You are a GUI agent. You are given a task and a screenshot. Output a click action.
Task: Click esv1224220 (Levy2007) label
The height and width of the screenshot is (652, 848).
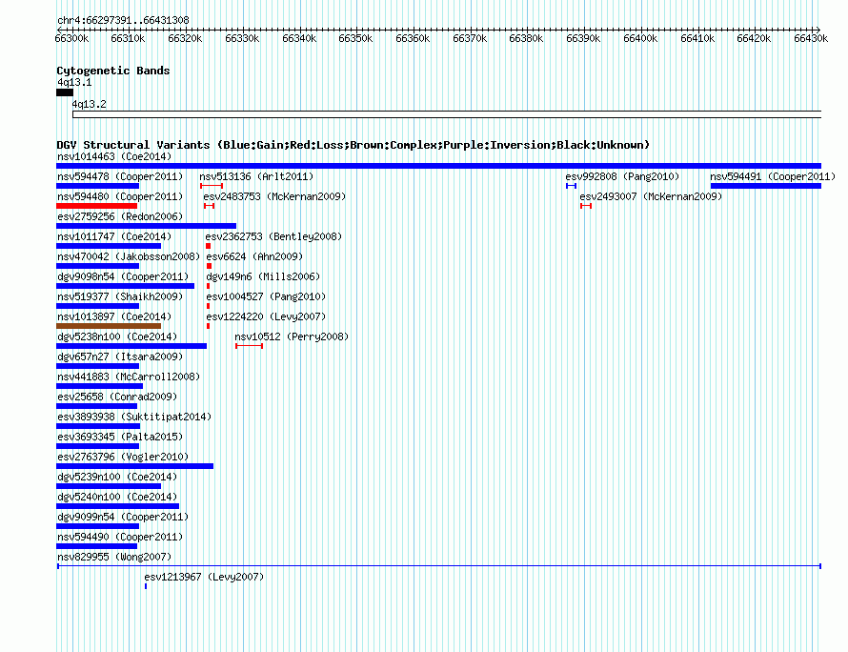pos(266,317)
